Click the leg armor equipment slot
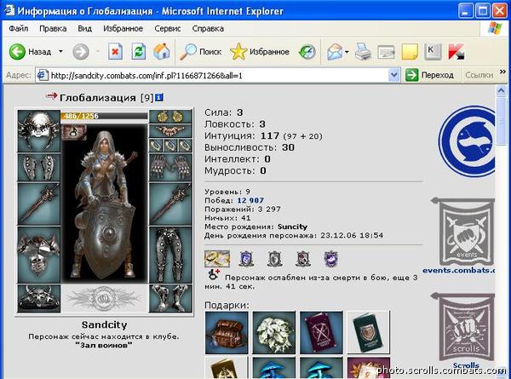Image resolution: width=511 pixels, height=379 pixels. pyautogui.click(x=170, y=255)
